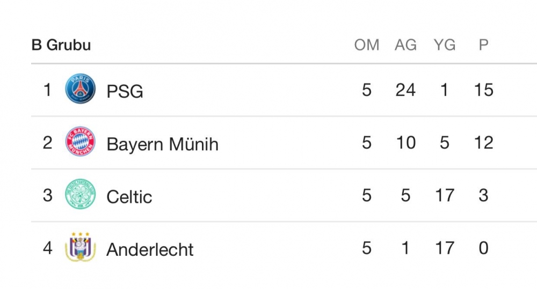Open the PSG team name link

point(125,91)
